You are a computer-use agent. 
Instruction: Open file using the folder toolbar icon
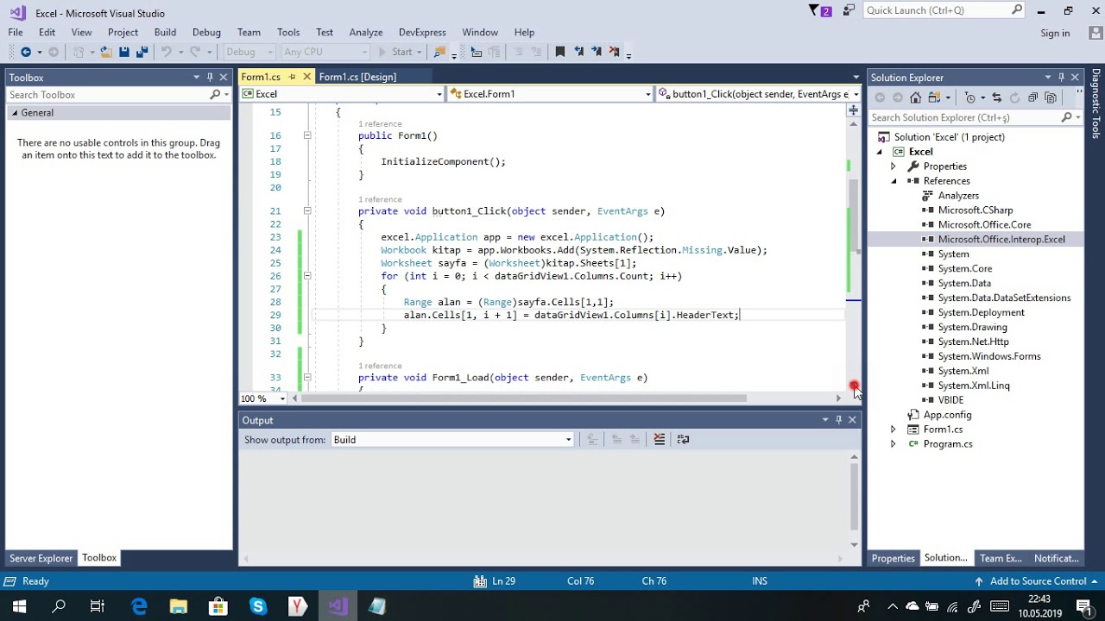point(105,52)
